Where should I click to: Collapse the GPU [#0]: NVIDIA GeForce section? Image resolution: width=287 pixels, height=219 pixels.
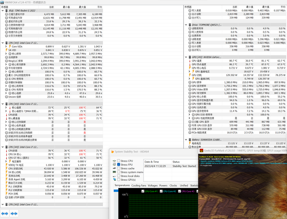186,57
